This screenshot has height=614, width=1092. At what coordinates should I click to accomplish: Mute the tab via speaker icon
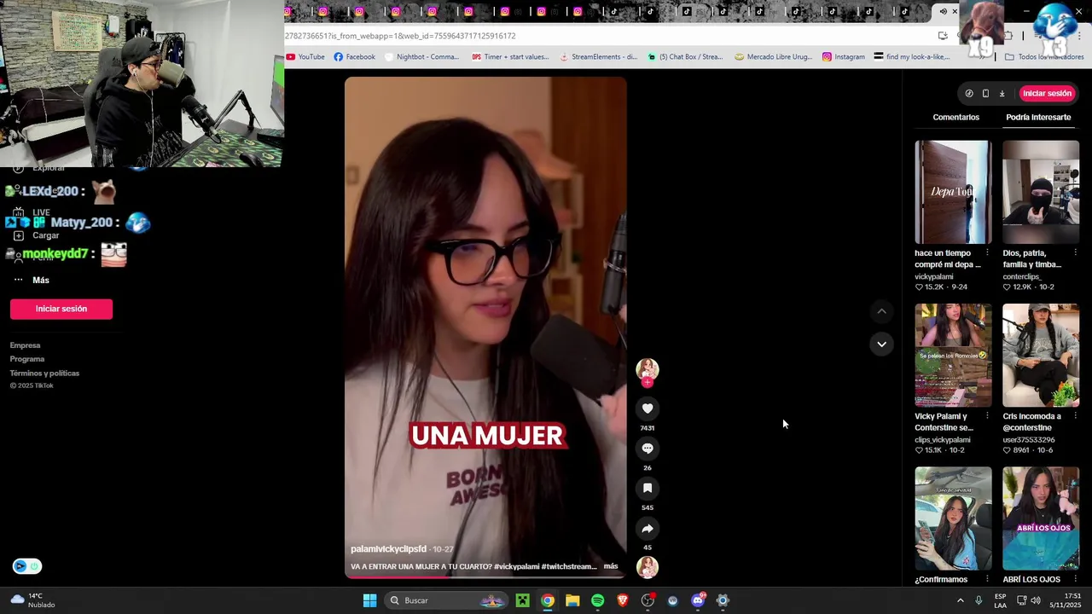[943, 11]
